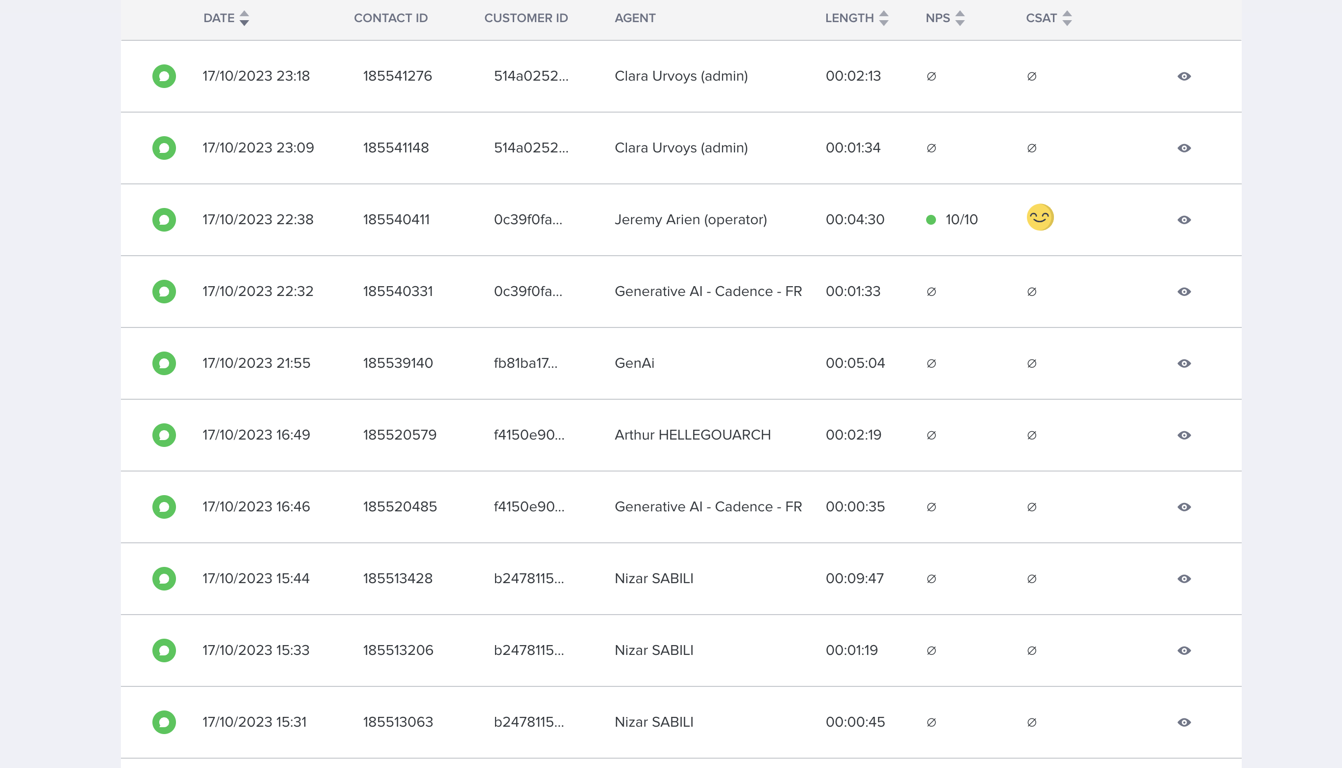View conversation 185520485 via eye icon
Screen dimensions: 1342x768
click(x=1184, y=506)
